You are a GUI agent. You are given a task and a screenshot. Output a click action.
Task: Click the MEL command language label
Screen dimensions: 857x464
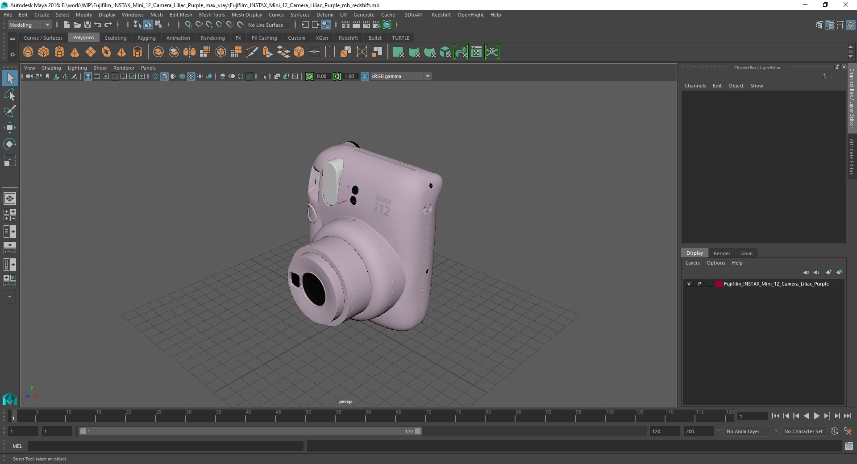pos(17,446)
